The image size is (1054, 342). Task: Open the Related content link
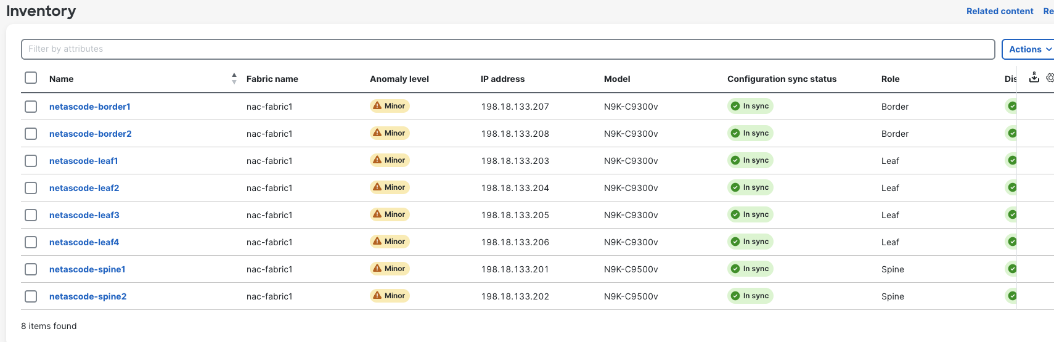coord(1000,11)
